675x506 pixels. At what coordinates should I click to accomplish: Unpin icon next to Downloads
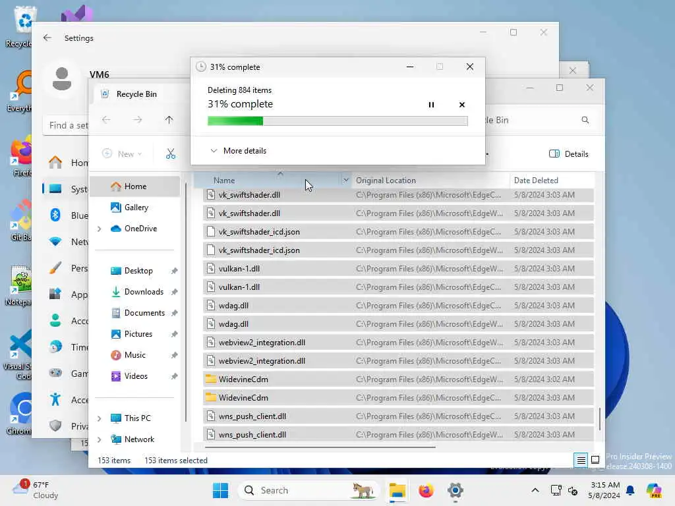(x=174, y=292)
